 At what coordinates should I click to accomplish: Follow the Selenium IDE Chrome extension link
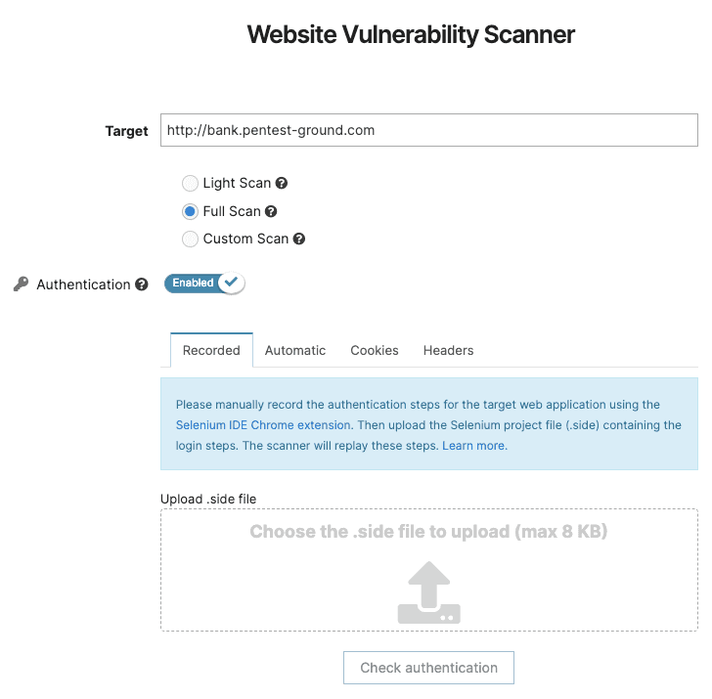pos(263,425)
